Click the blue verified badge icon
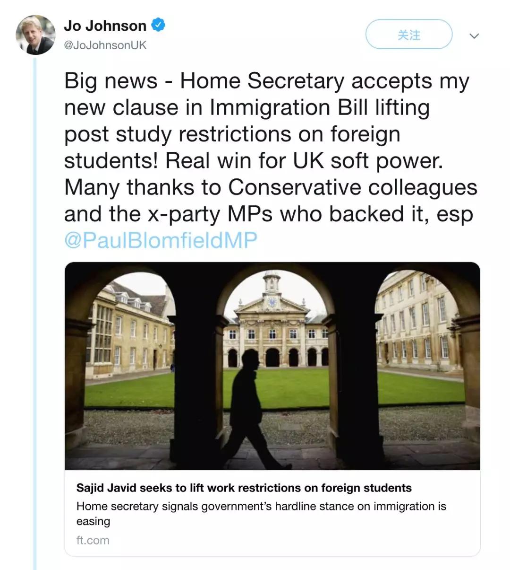 pyautogui.click(x=158, y=25)
